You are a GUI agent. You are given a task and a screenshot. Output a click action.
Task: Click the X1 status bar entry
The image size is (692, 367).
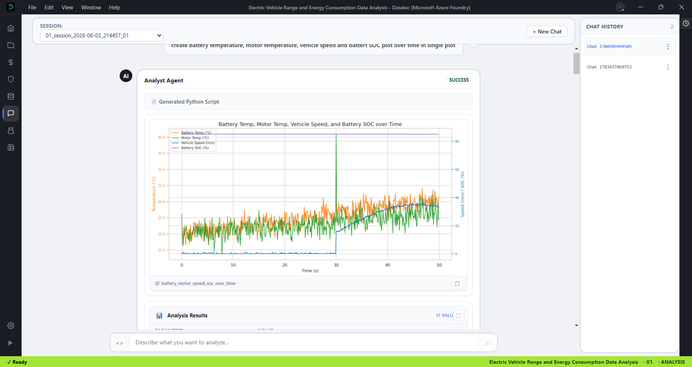(648, 362)
